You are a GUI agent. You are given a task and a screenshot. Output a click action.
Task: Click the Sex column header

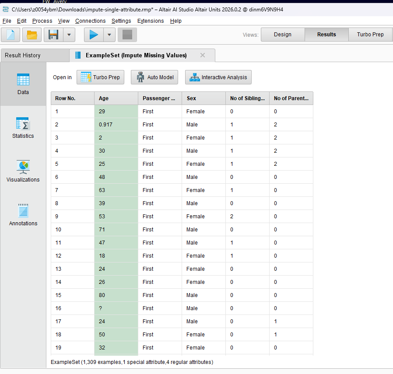[204, 98]
